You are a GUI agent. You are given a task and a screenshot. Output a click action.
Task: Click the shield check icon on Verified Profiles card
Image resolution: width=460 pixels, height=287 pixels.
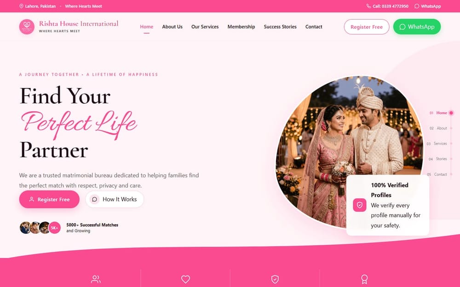pyautogui.click(x=359, y=205)
